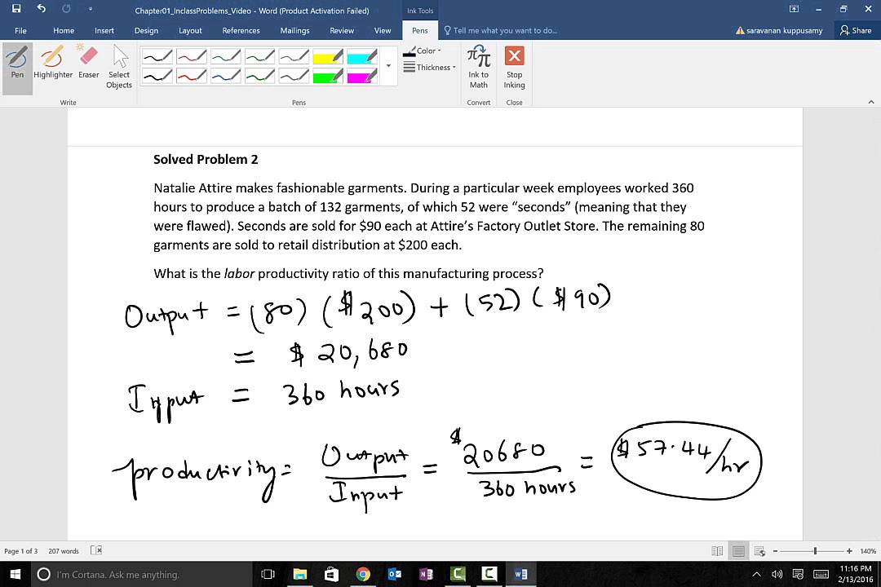The width and height of the screenshot is (881, 587).
Task: Open Customize Quick Access Toolbar dropdown
Action: [x=90, y=9]
